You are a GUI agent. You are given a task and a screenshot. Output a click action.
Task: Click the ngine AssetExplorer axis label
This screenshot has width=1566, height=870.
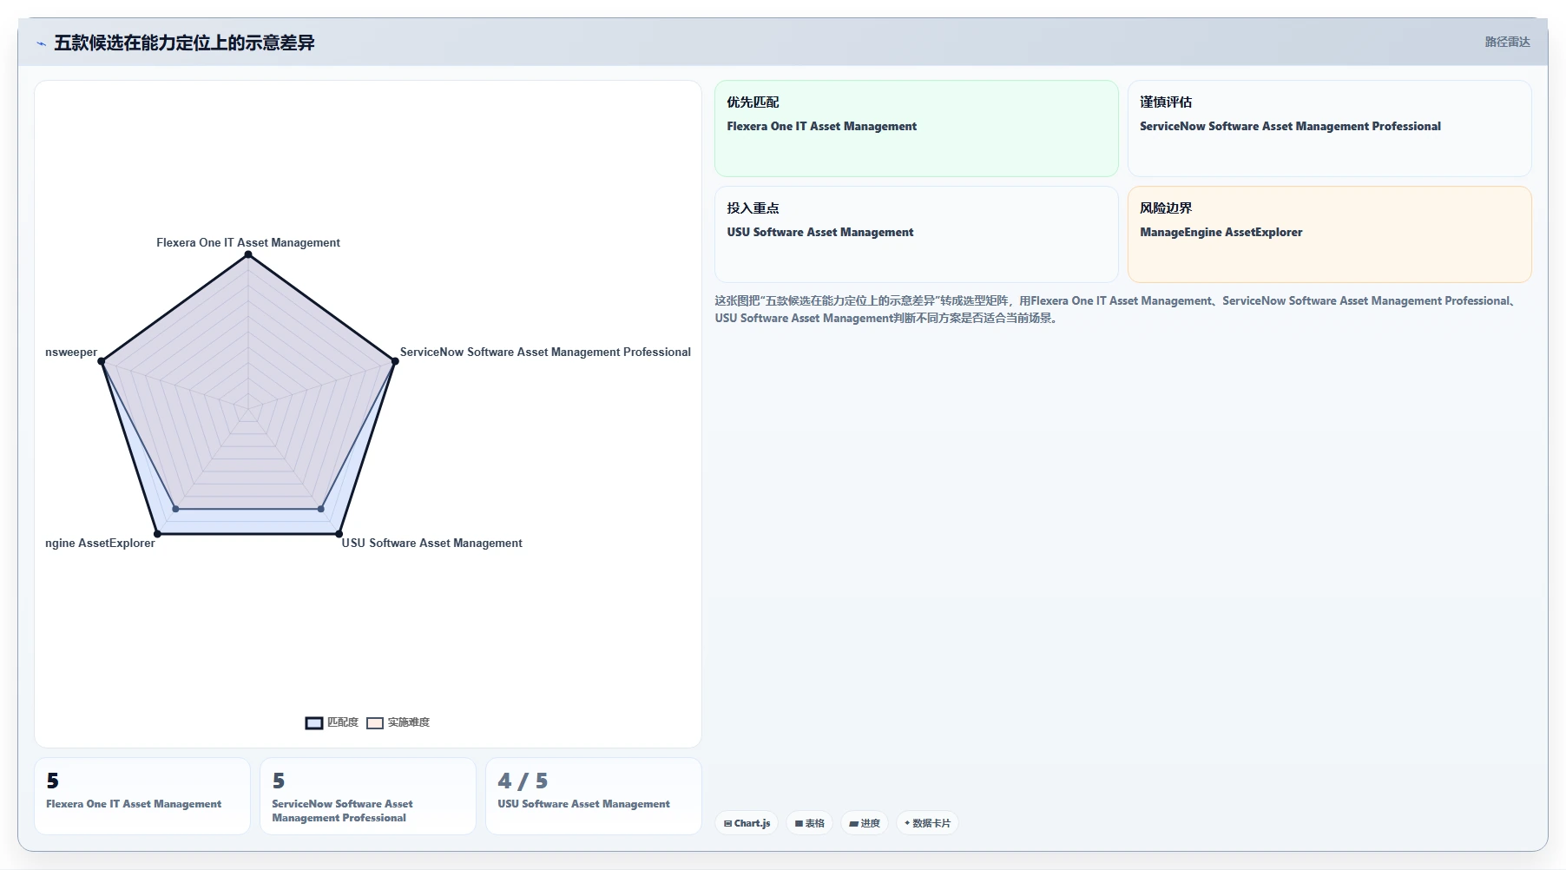point(100,544)
